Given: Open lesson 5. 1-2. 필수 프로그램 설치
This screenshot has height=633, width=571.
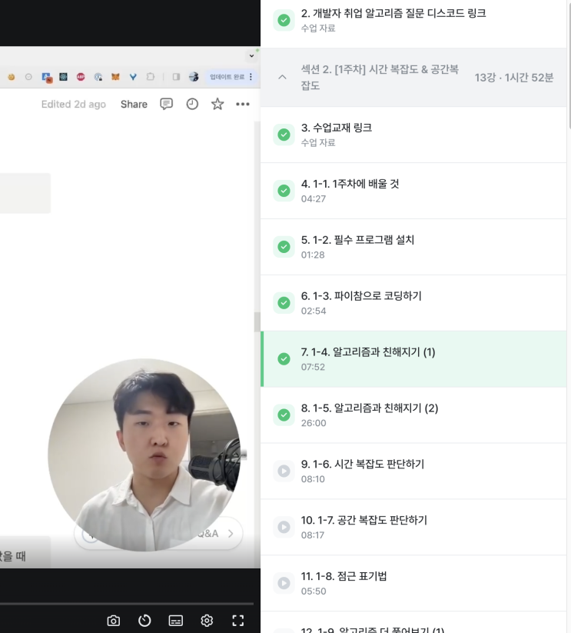Looking at the screenshot, I should [x=413, y=247].
